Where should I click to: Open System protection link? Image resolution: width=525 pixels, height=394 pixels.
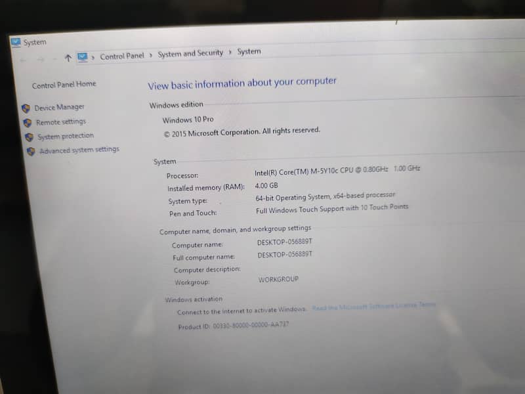click(66, 136)
